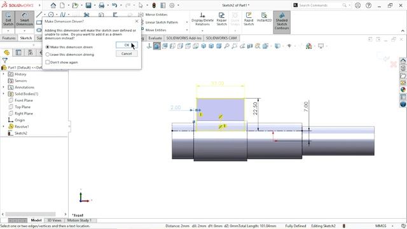Screen dimensions: 407x229
Task: Click the Repair Sketch tool
Action: [222, 19]
